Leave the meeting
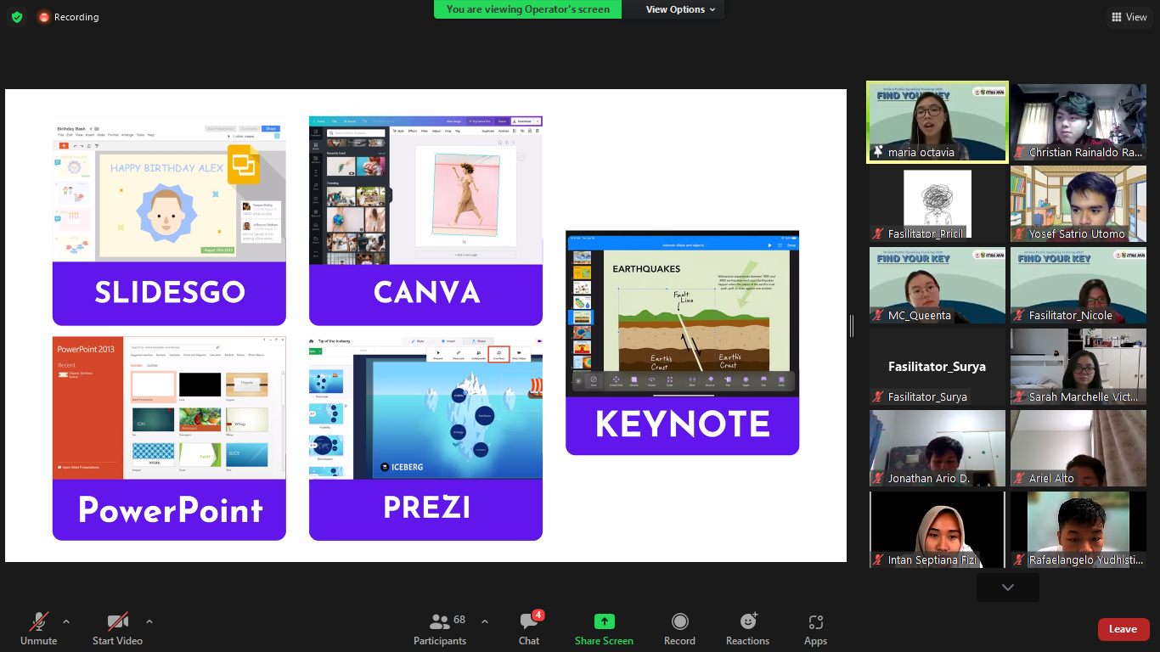This screenshot has height=652, width=1160. pyautogui.click(x=1123, y=629)
